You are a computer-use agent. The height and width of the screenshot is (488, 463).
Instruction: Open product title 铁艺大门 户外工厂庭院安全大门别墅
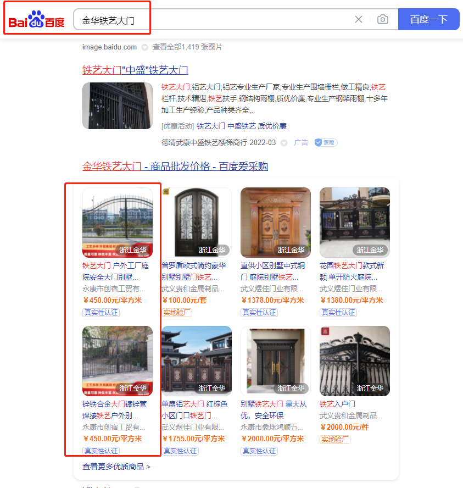(x=116, y=271)
